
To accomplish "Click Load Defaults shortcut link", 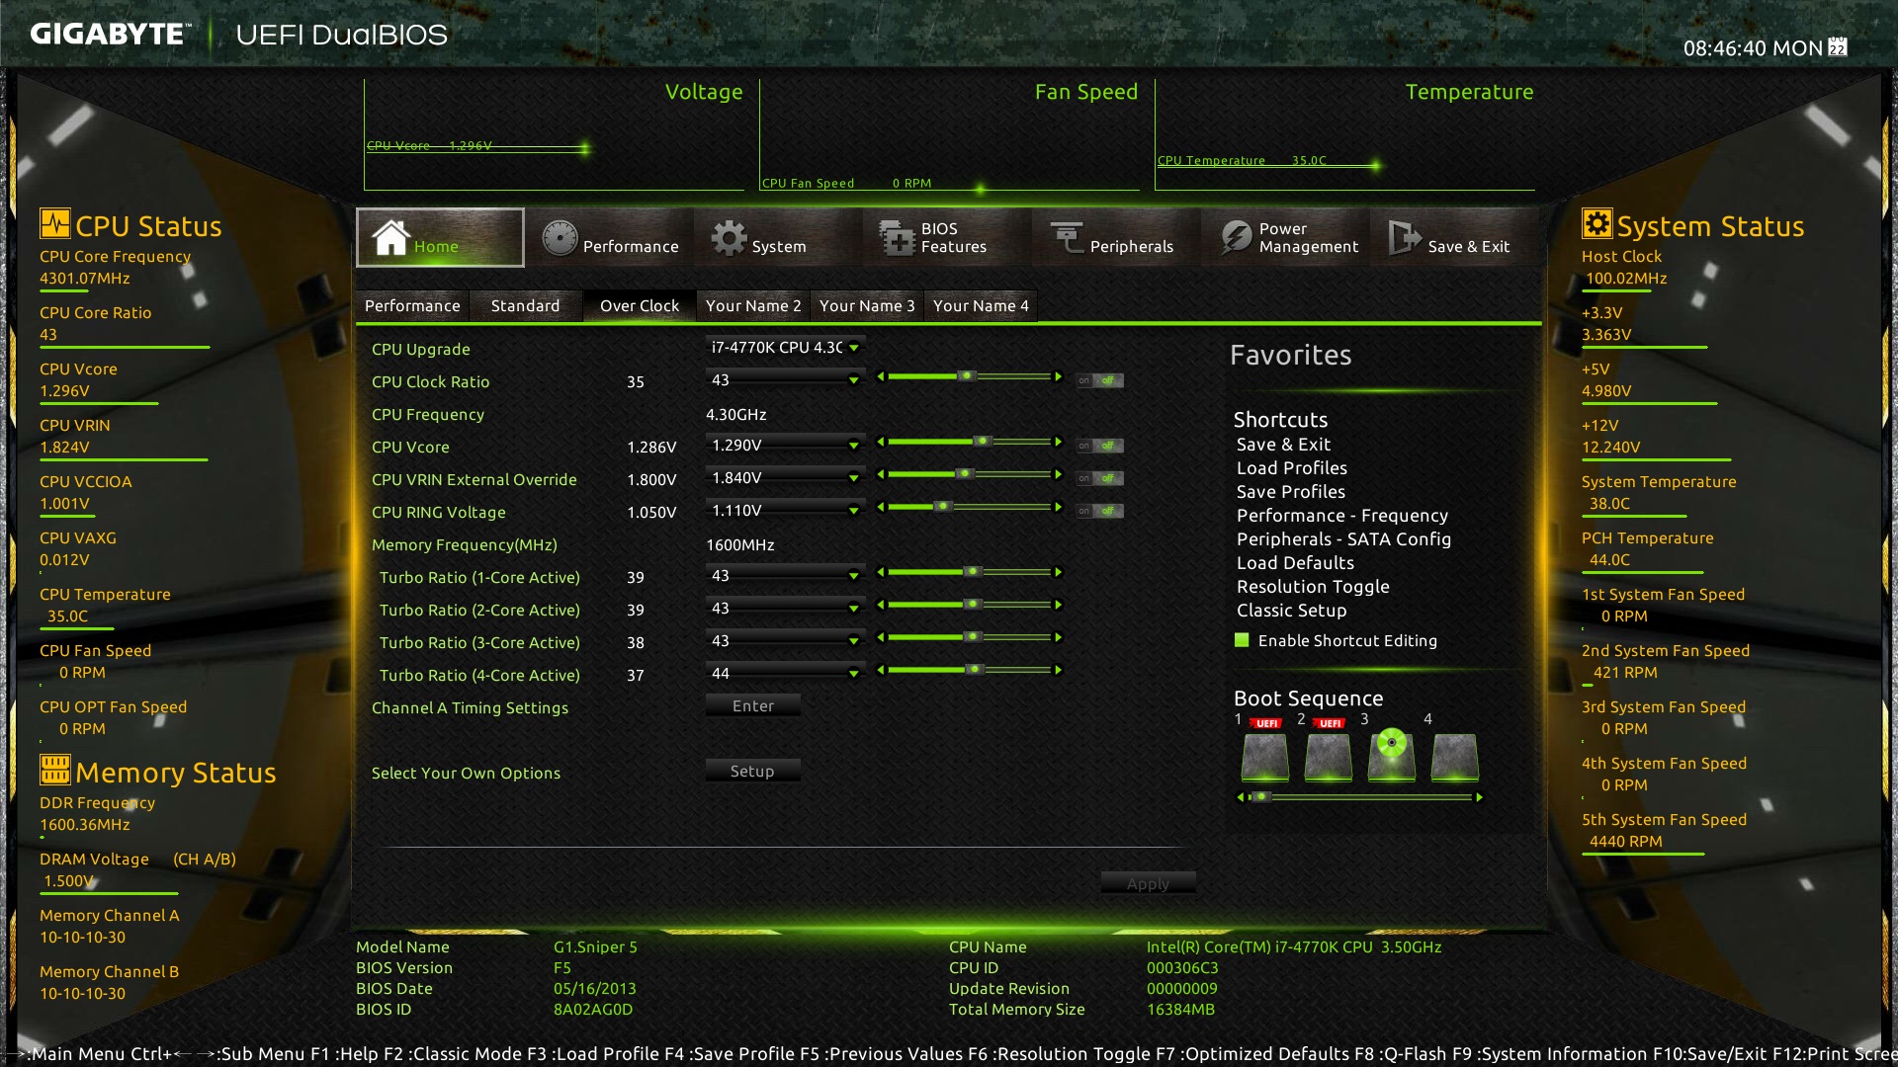I will pyautogui.click(x=1295, y=563).
